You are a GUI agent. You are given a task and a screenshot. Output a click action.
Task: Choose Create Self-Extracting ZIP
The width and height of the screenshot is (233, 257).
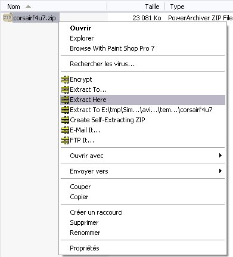(143, 120)
